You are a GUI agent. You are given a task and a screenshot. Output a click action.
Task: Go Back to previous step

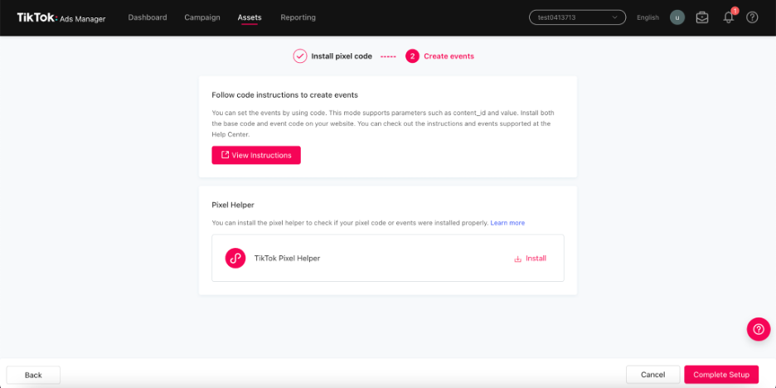click(x=34, y=375)
